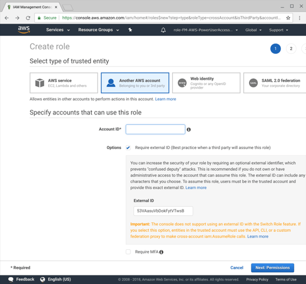The height and width of the screenshot is (284, 306).
Task: Click the Account ID info icon
Action: [x=189, y=130]
